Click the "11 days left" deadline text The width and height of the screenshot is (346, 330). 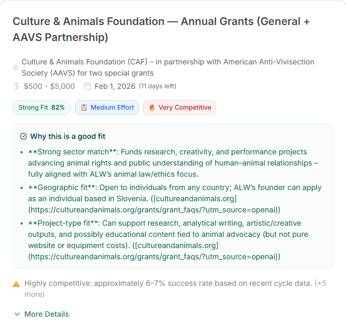(x=158, y=86)
